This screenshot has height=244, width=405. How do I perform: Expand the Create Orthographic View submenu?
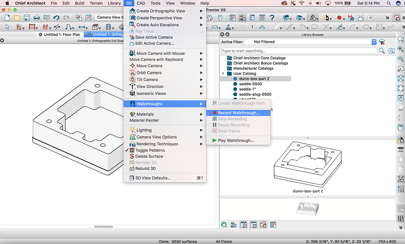(165, 11)
